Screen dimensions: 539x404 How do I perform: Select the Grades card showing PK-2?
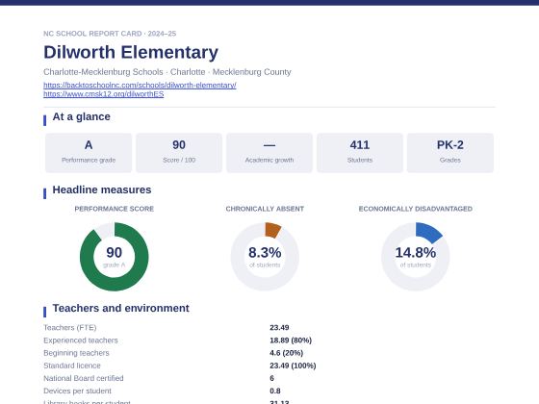coord(450,153)
